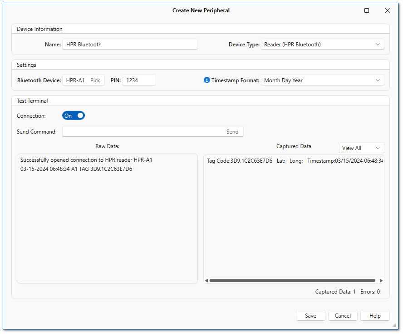The image size is (403, 334).
Task: Click the scrollbar left arrow in Captured Data
Action: [206, 280]
